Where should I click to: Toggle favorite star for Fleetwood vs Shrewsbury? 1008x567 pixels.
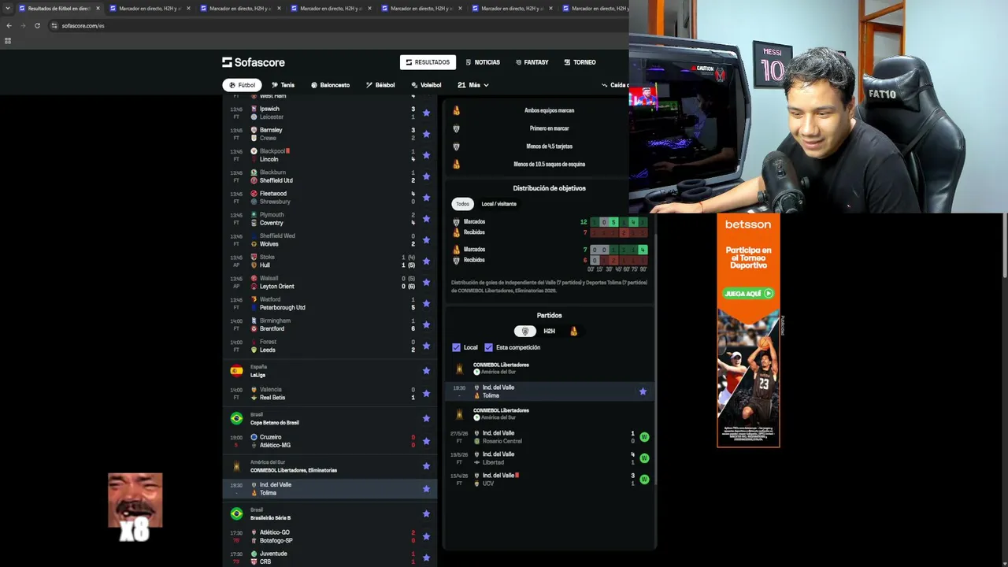click(x=426, y=198)
